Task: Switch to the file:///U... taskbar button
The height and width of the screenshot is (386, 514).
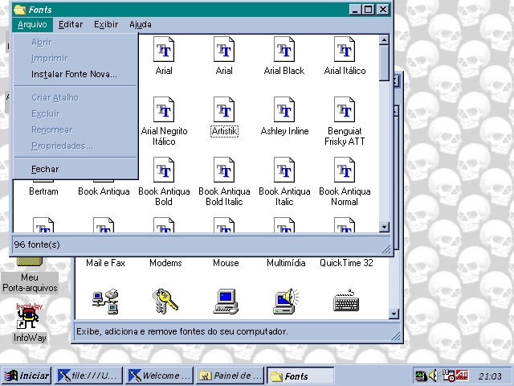Action: (88, 376)
